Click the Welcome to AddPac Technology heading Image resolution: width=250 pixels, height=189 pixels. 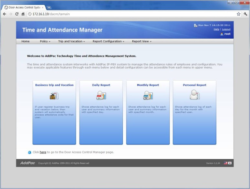point(82,56)
